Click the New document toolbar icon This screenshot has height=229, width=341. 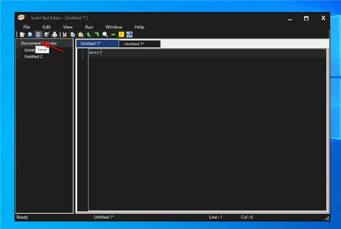point(22,35)
